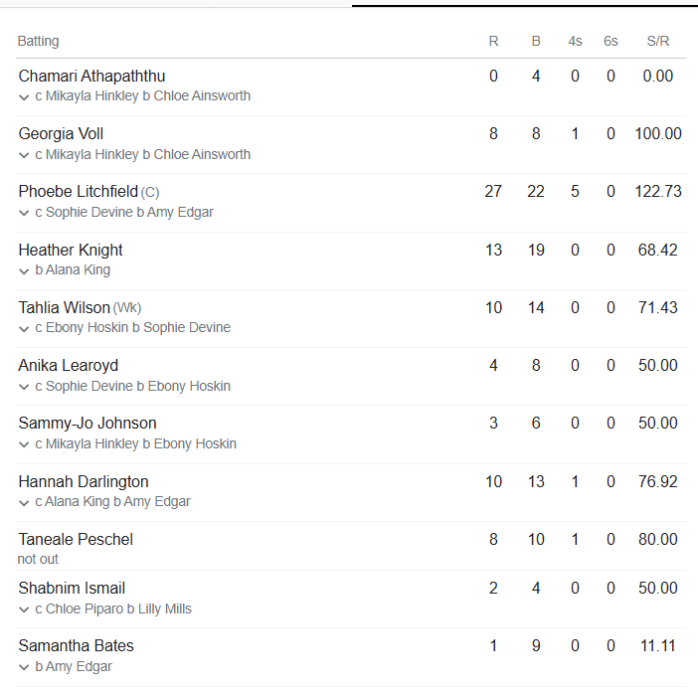Expand Hannah Darlington's dismissal chevron
Image resolution: width=698 pixels, height=696 pixels.
[x=24, y=502]
